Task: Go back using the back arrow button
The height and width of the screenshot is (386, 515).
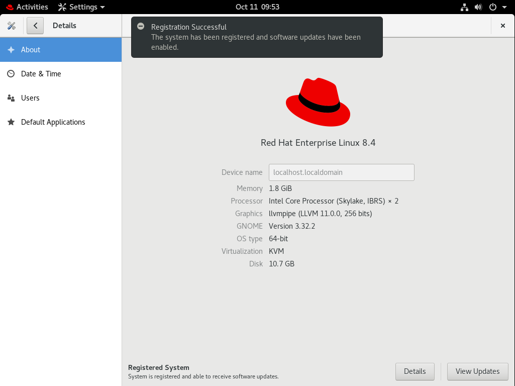Action: tap(35, 26)
